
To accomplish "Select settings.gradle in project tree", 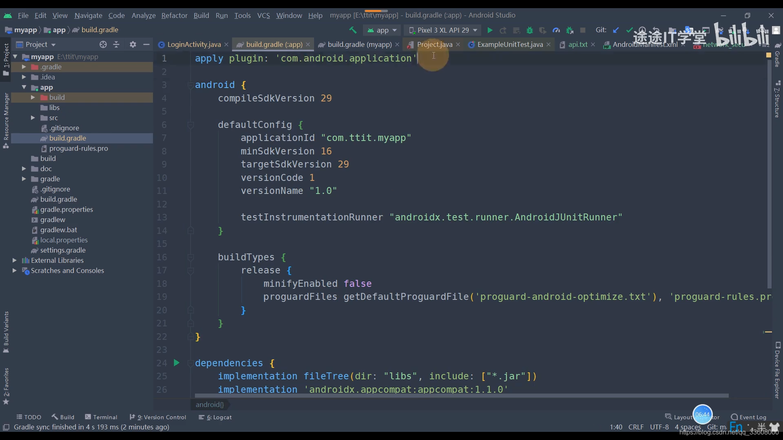I will (x=63, y=250).
